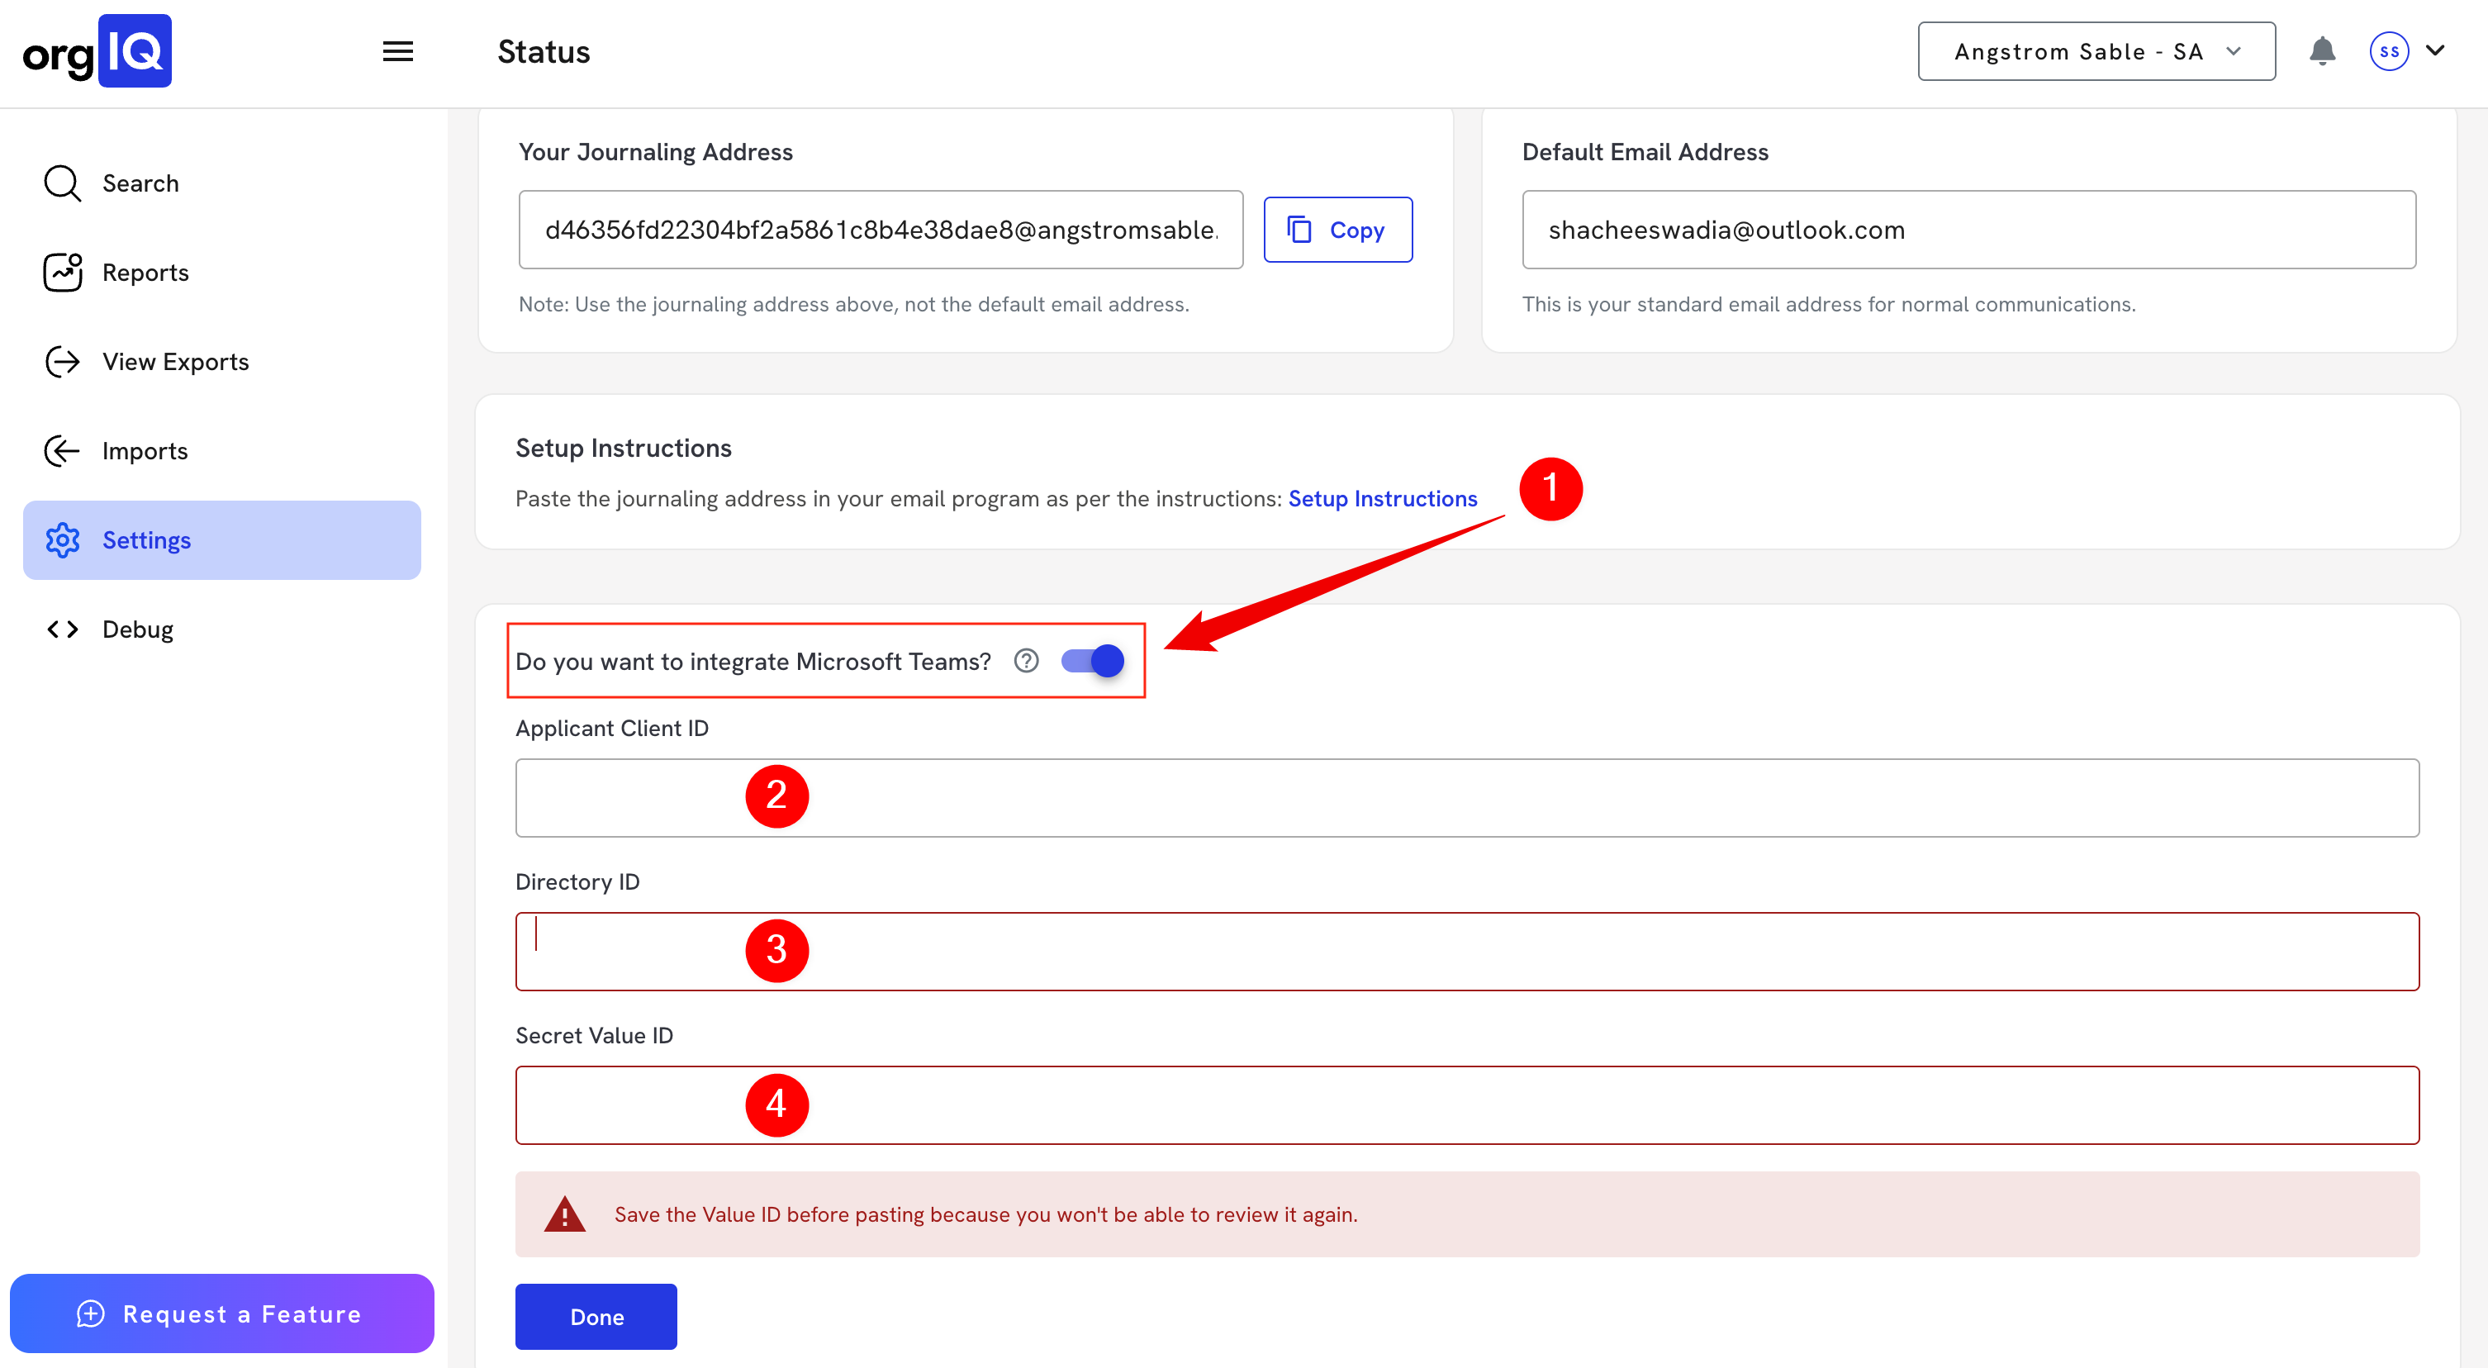Click the 'Do you want to integrate Microsoft Teams?' label
The height and width of the screenshot is (1368, 2488).
click(x=753, y=662)
